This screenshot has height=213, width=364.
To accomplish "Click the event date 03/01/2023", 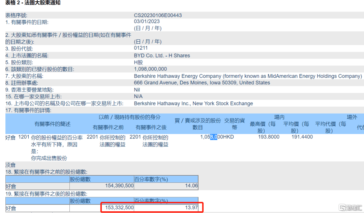I will (147, 22).
